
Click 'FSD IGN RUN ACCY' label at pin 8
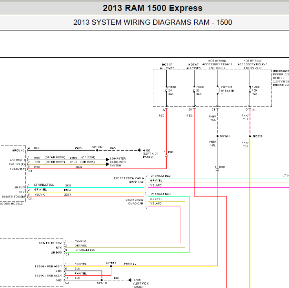(x=48, y=276)
